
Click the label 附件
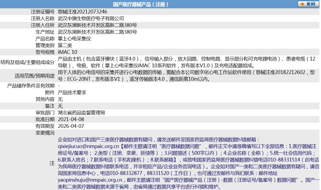pyautogui.click(x=50, y=93)
